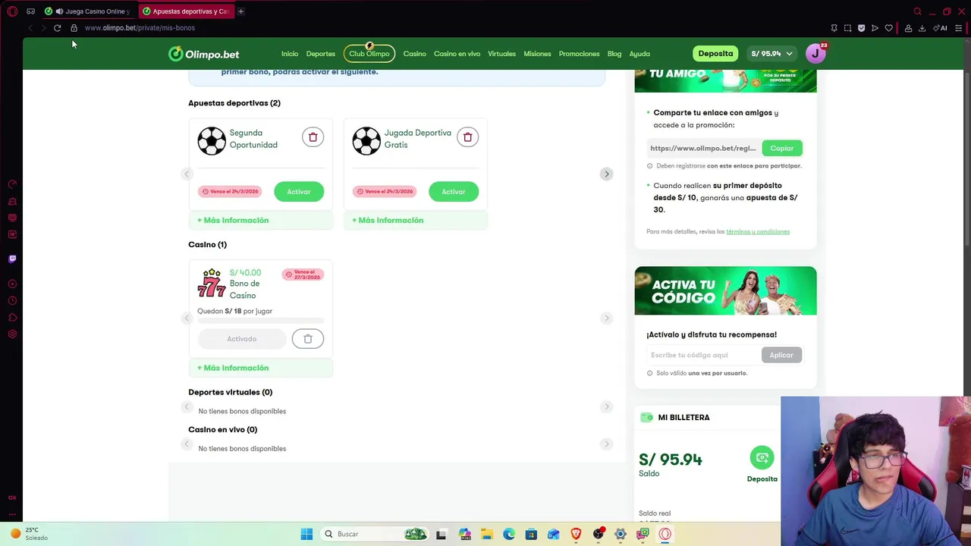This screenshot has width=971, height=546.
Task: Open the Aria AI assistant icon
Action: pos(940,28)
